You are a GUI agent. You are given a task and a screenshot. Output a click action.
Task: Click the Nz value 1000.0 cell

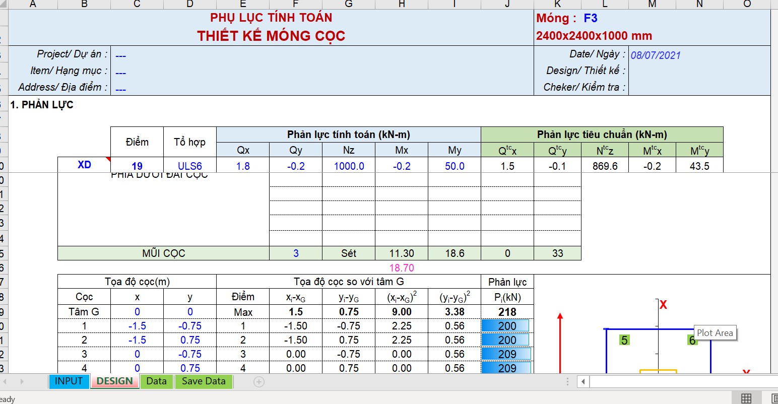[x=349, y=166]
